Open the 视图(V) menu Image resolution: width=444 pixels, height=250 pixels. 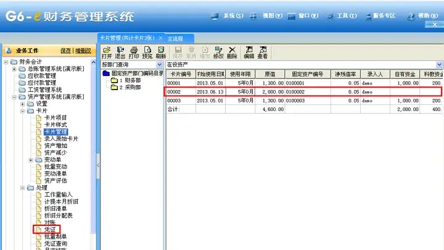click(x=266, y=16)
